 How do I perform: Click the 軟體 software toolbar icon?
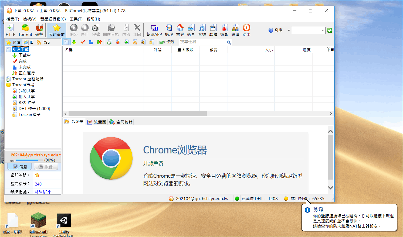213,30
